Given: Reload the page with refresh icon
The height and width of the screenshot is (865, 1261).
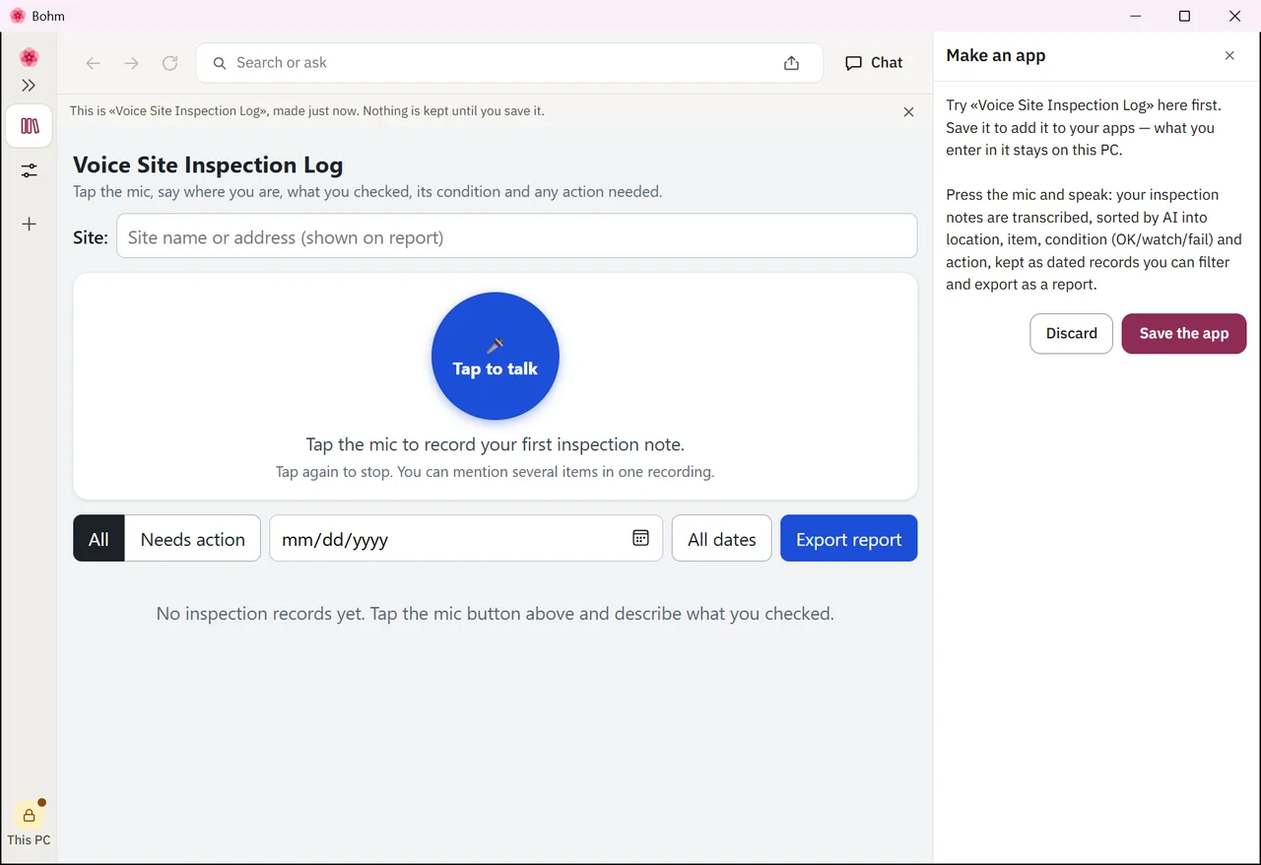Looking at the screenshot, I should coord(169,63).
